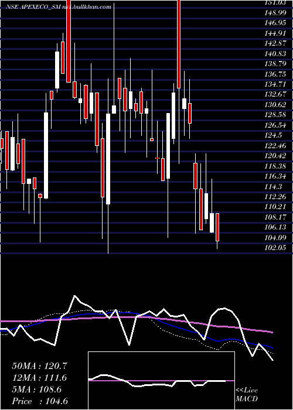Viewport: 293px width, 410px height.
Task: Click the 104.09 price axis label
Action: coord(275,238)
